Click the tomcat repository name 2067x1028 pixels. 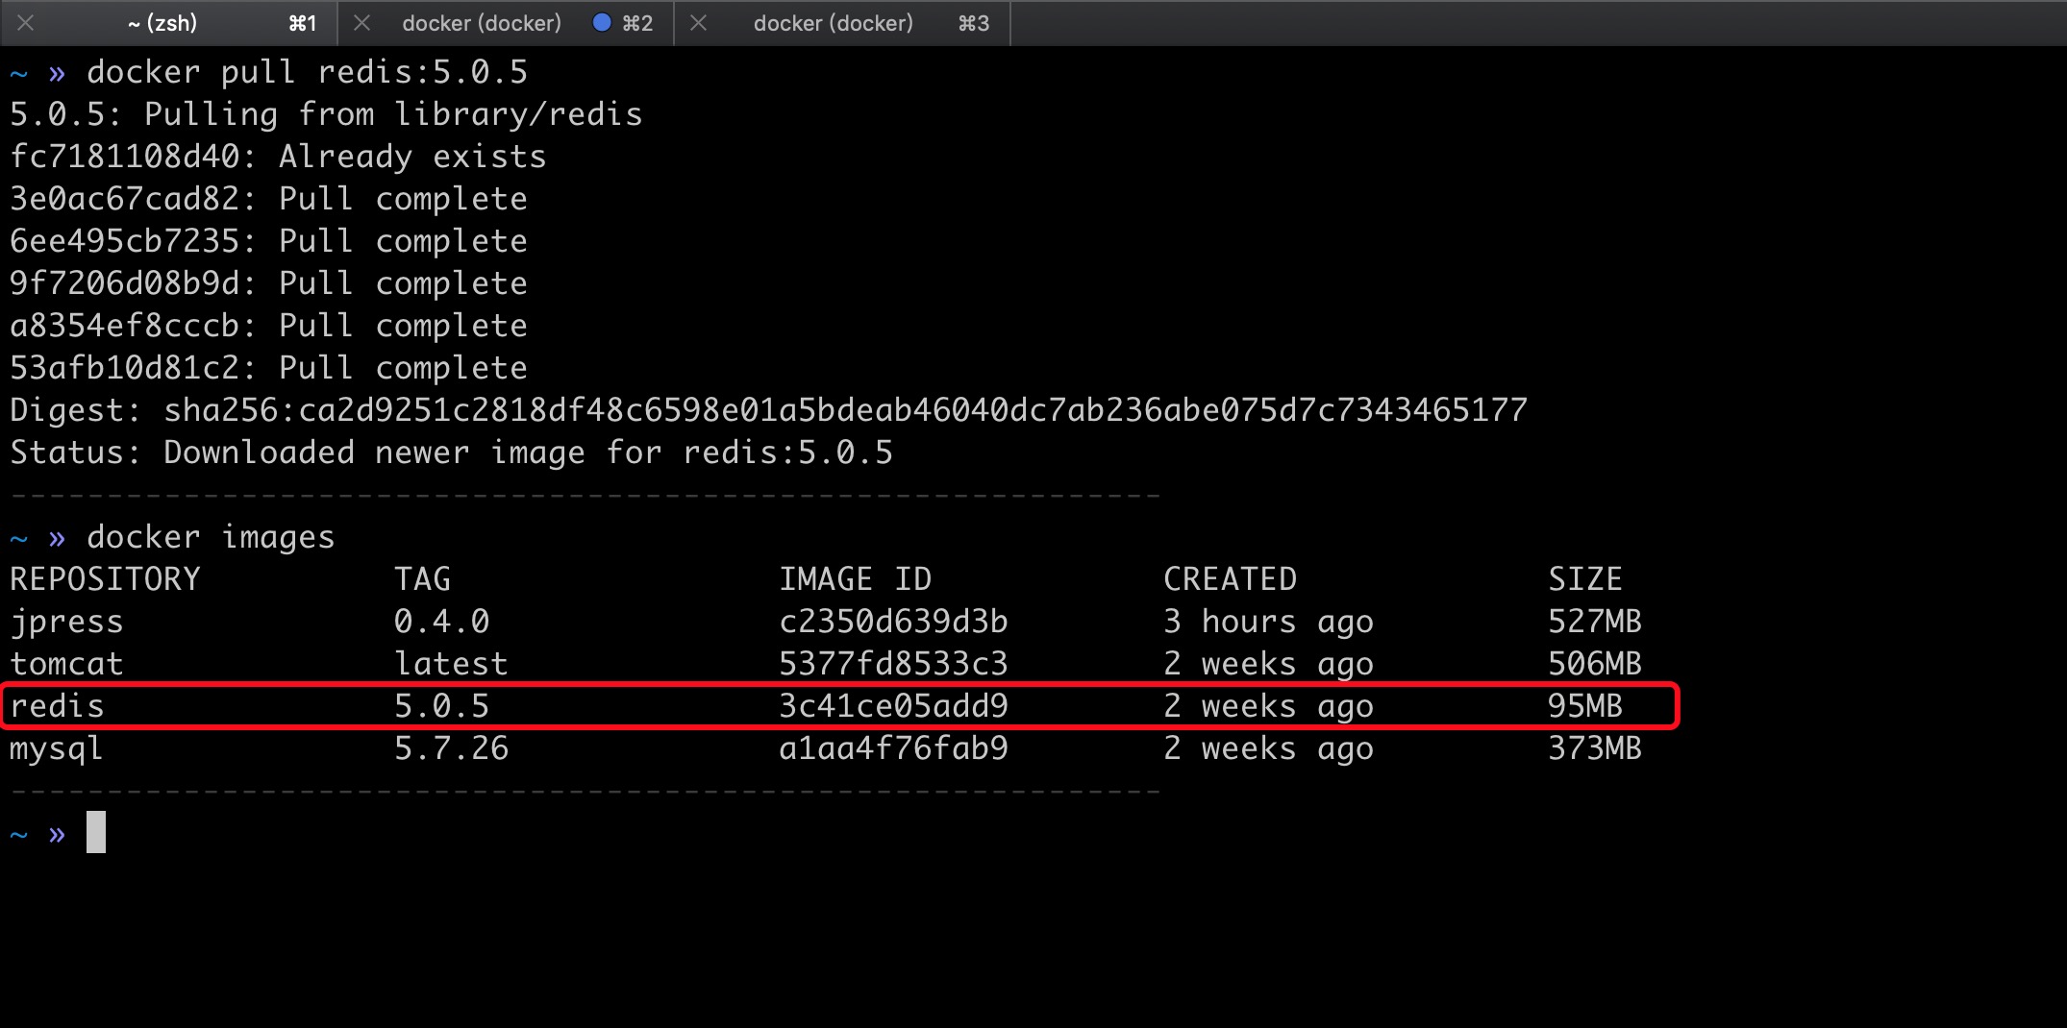pos(66,664)
